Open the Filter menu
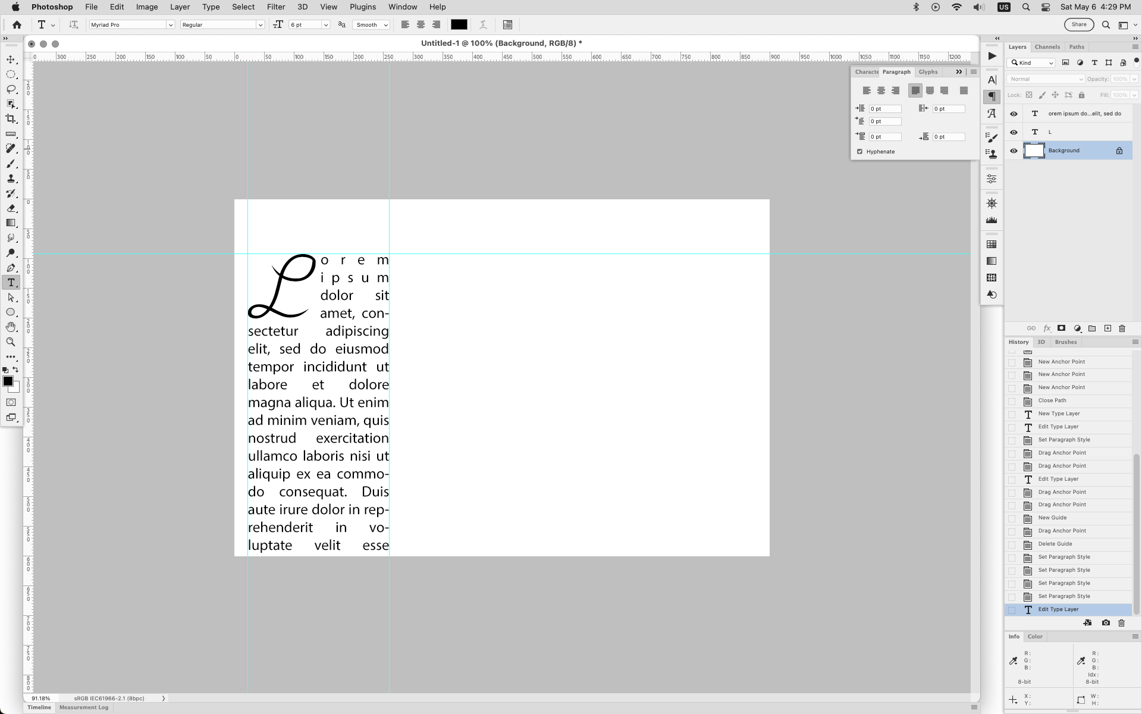The image size is (1142, 714). 276,7
